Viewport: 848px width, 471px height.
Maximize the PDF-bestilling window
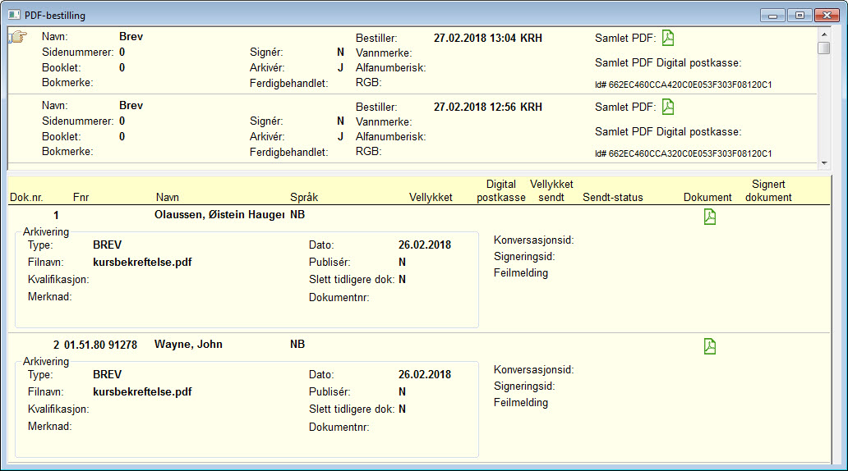[800, 15]
